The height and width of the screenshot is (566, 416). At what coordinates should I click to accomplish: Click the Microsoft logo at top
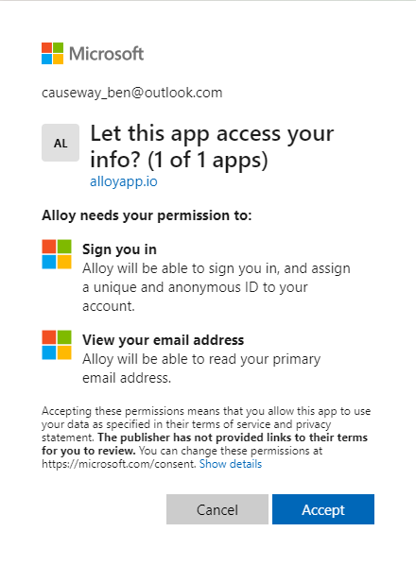(x=93, y=54)
